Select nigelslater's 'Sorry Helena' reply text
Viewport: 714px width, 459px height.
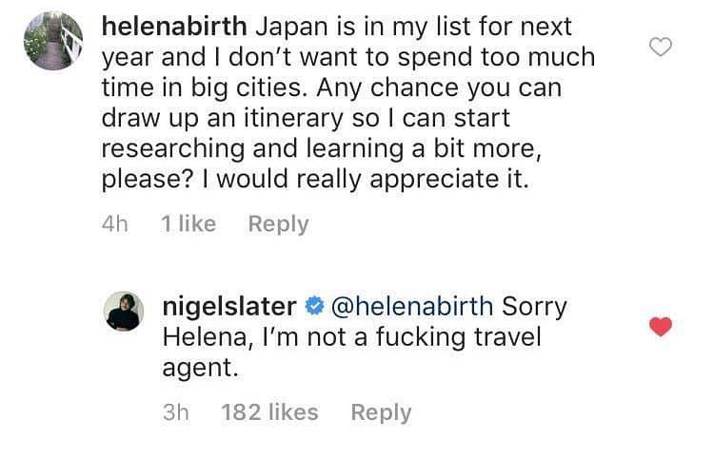352,337
